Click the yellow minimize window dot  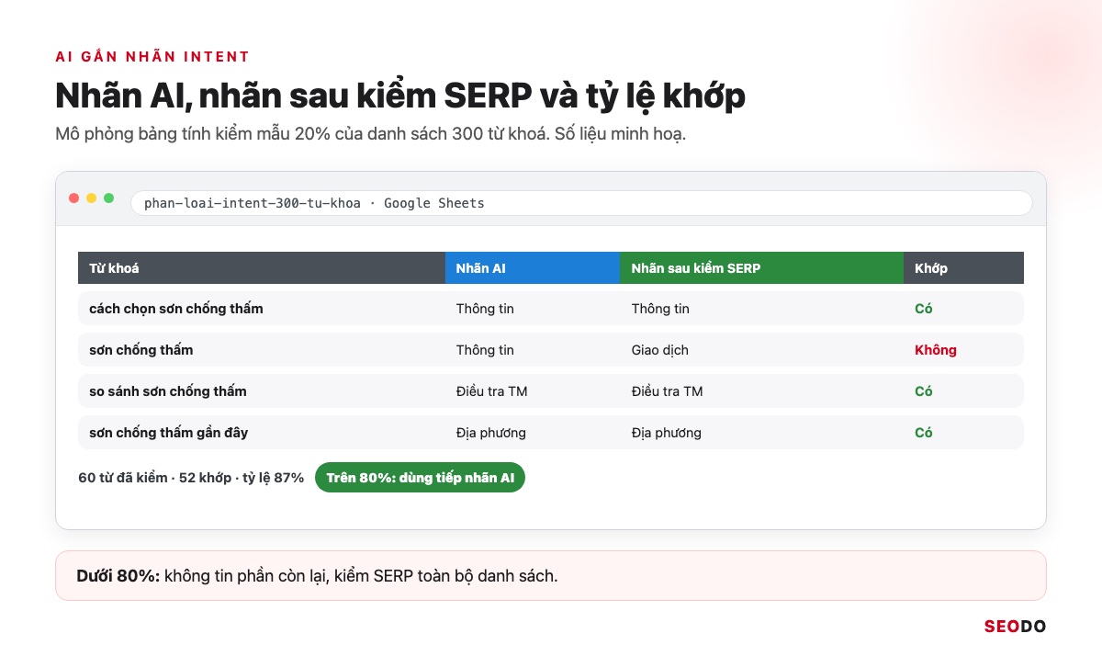92,198
